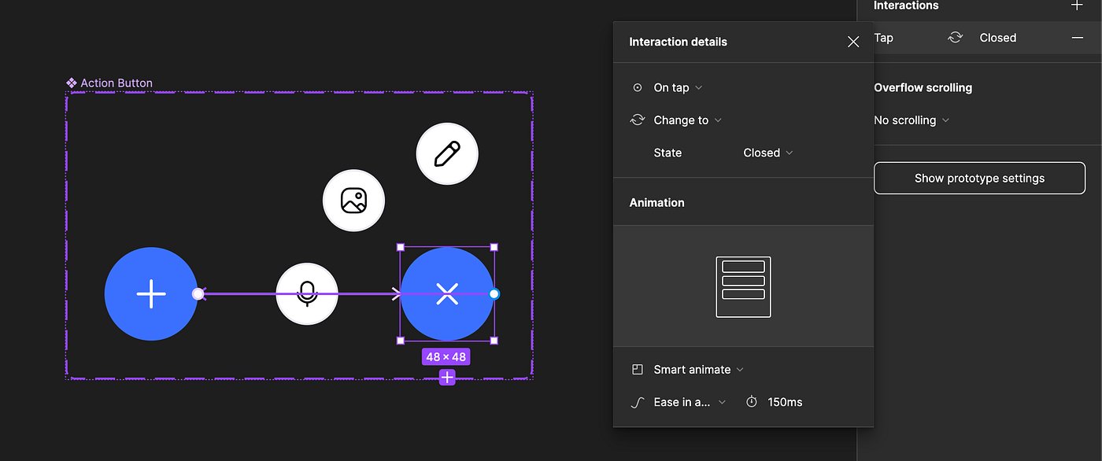Screen dimensions: 1102x461
Task: Click the On tap trigger icon
Action: (637, 87)
